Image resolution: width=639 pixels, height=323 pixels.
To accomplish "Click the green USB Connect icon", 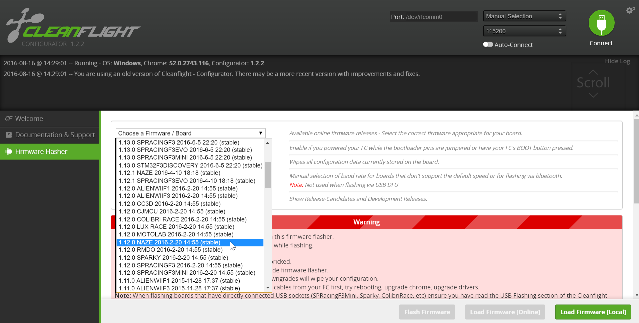I will [601, 23].
